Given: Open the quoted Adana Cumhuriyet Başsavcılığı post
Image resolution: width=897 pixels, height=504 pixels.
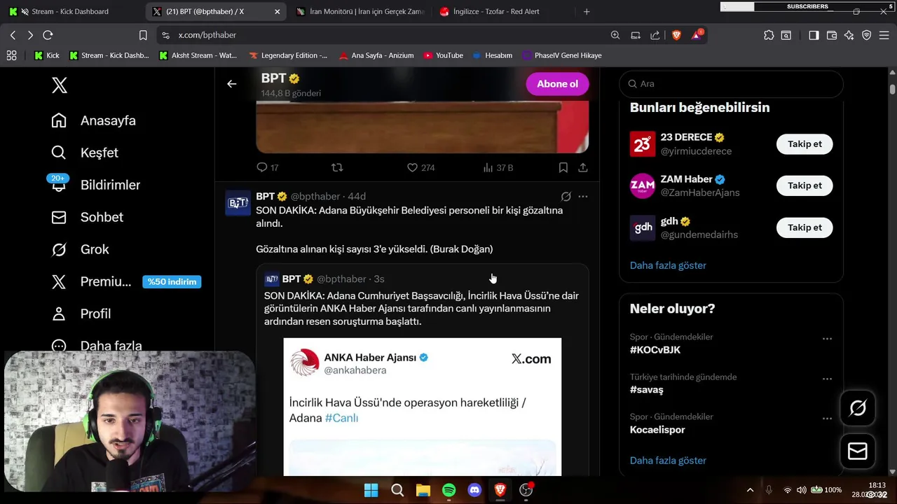Looking at the screenshot, I should click(422, 309).
